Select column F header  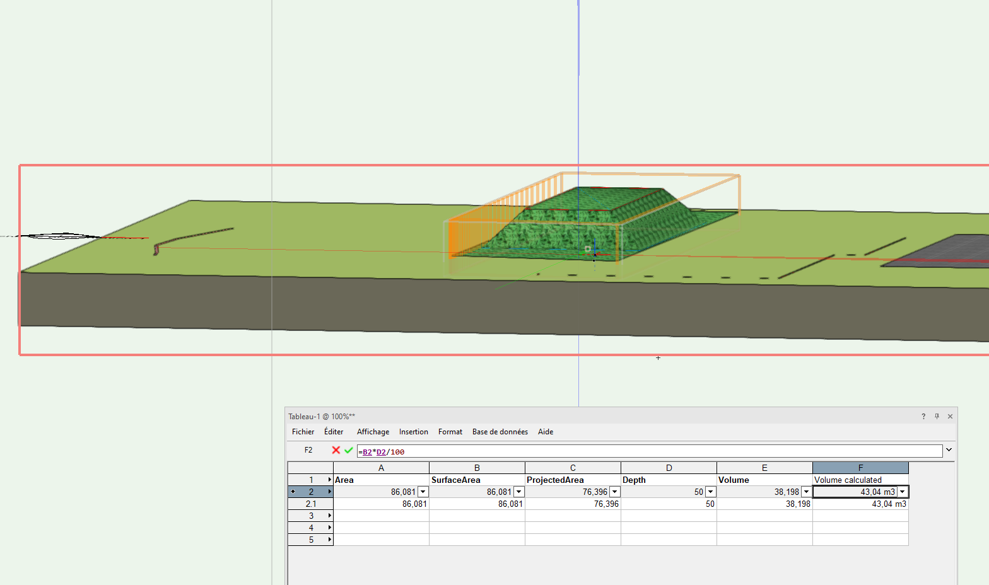point(860,468)
